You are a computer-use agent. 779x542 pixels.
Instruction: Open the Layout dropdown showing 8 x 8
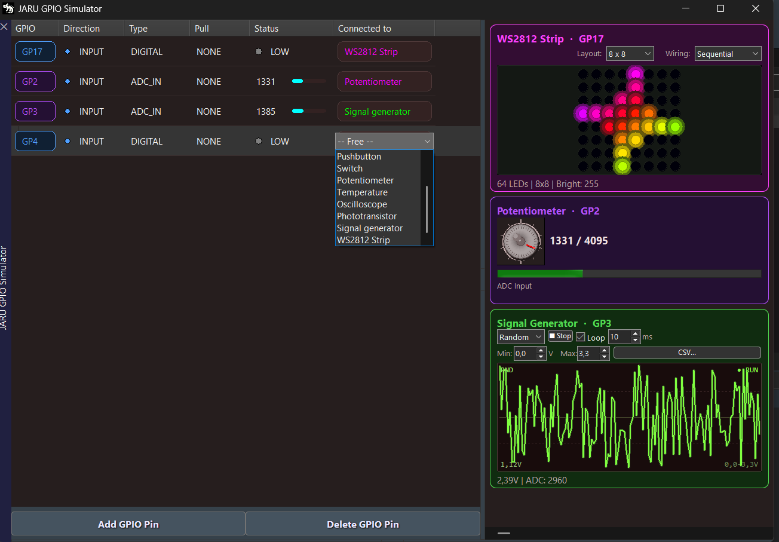click(x=630, y=53)
